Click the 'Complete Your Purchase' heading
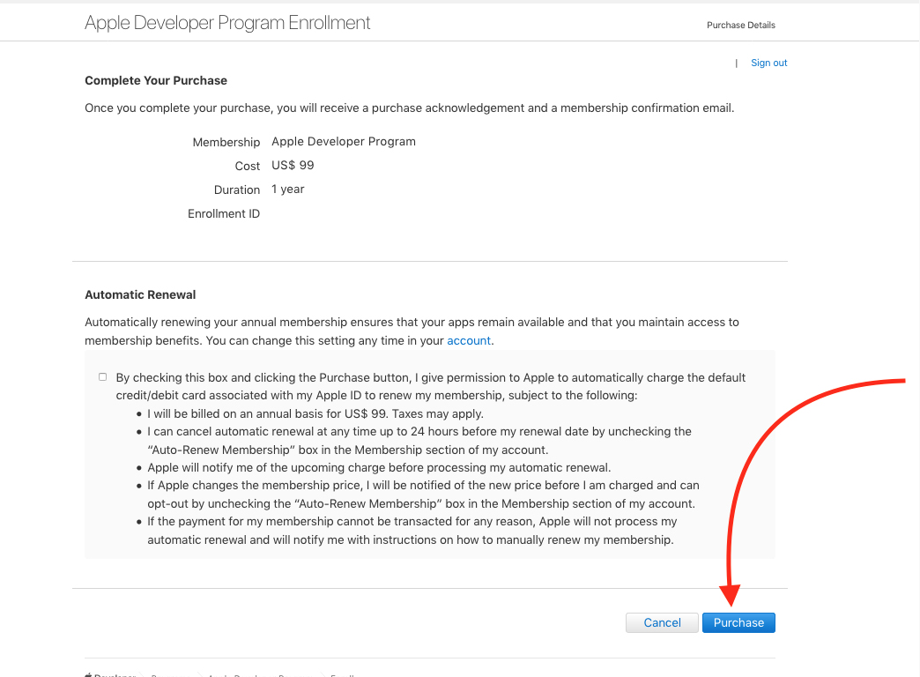This screenshot has height=677, width=920. click(155, 80)
